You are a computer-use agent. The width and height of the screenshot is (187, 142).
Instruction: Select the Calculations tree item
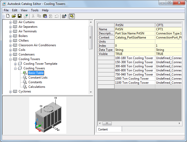click(37, 87)
